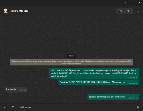143x111 pixels.
Task: Start a voice call with the contact
Action: point(128,11)
